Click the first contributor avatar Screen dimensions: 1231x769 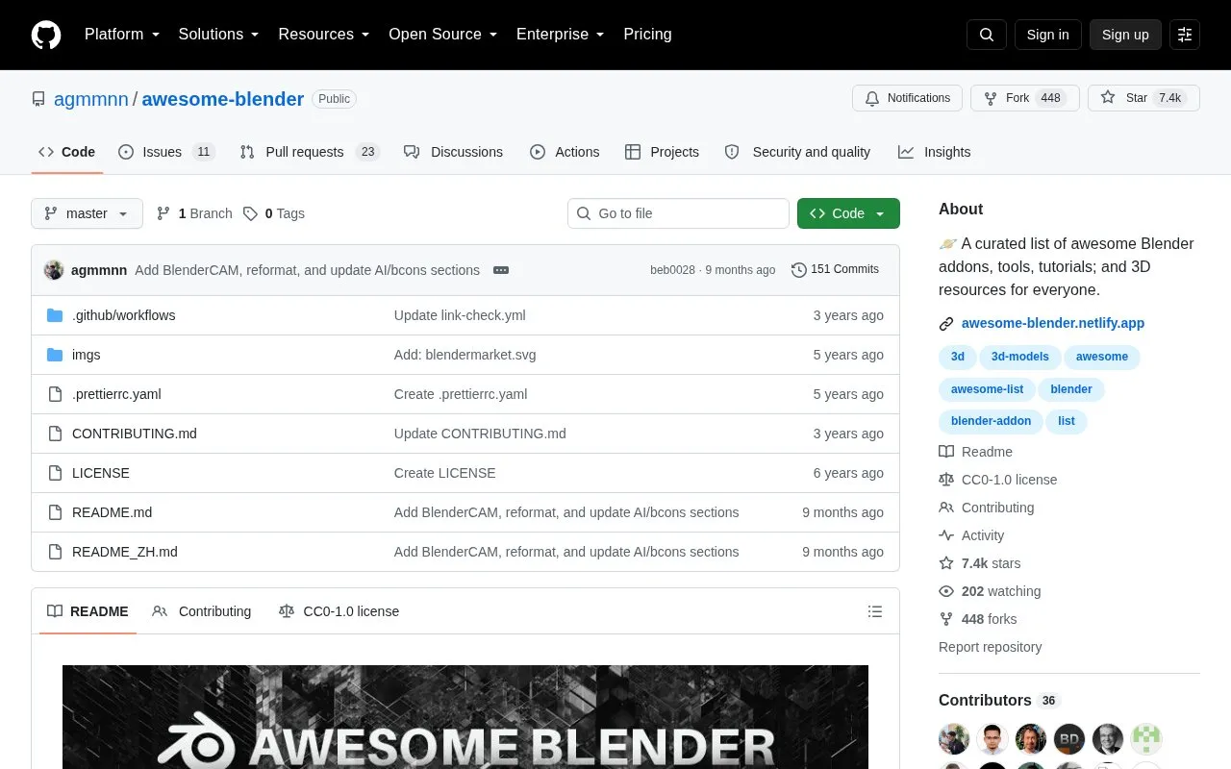(x=954, y=739)
